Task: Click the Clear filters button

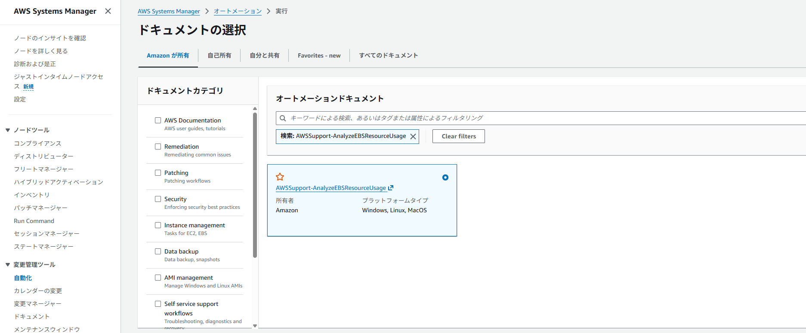Action: 459,136
